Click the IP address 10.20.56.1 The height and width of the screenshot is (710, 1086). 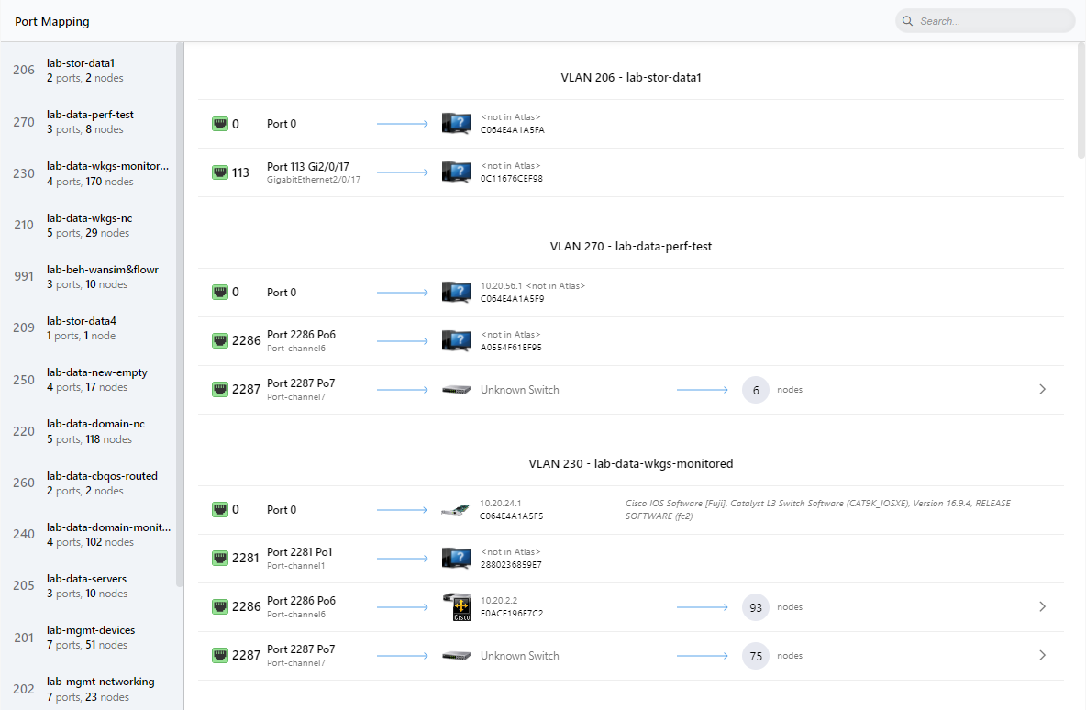click(502, 285)
